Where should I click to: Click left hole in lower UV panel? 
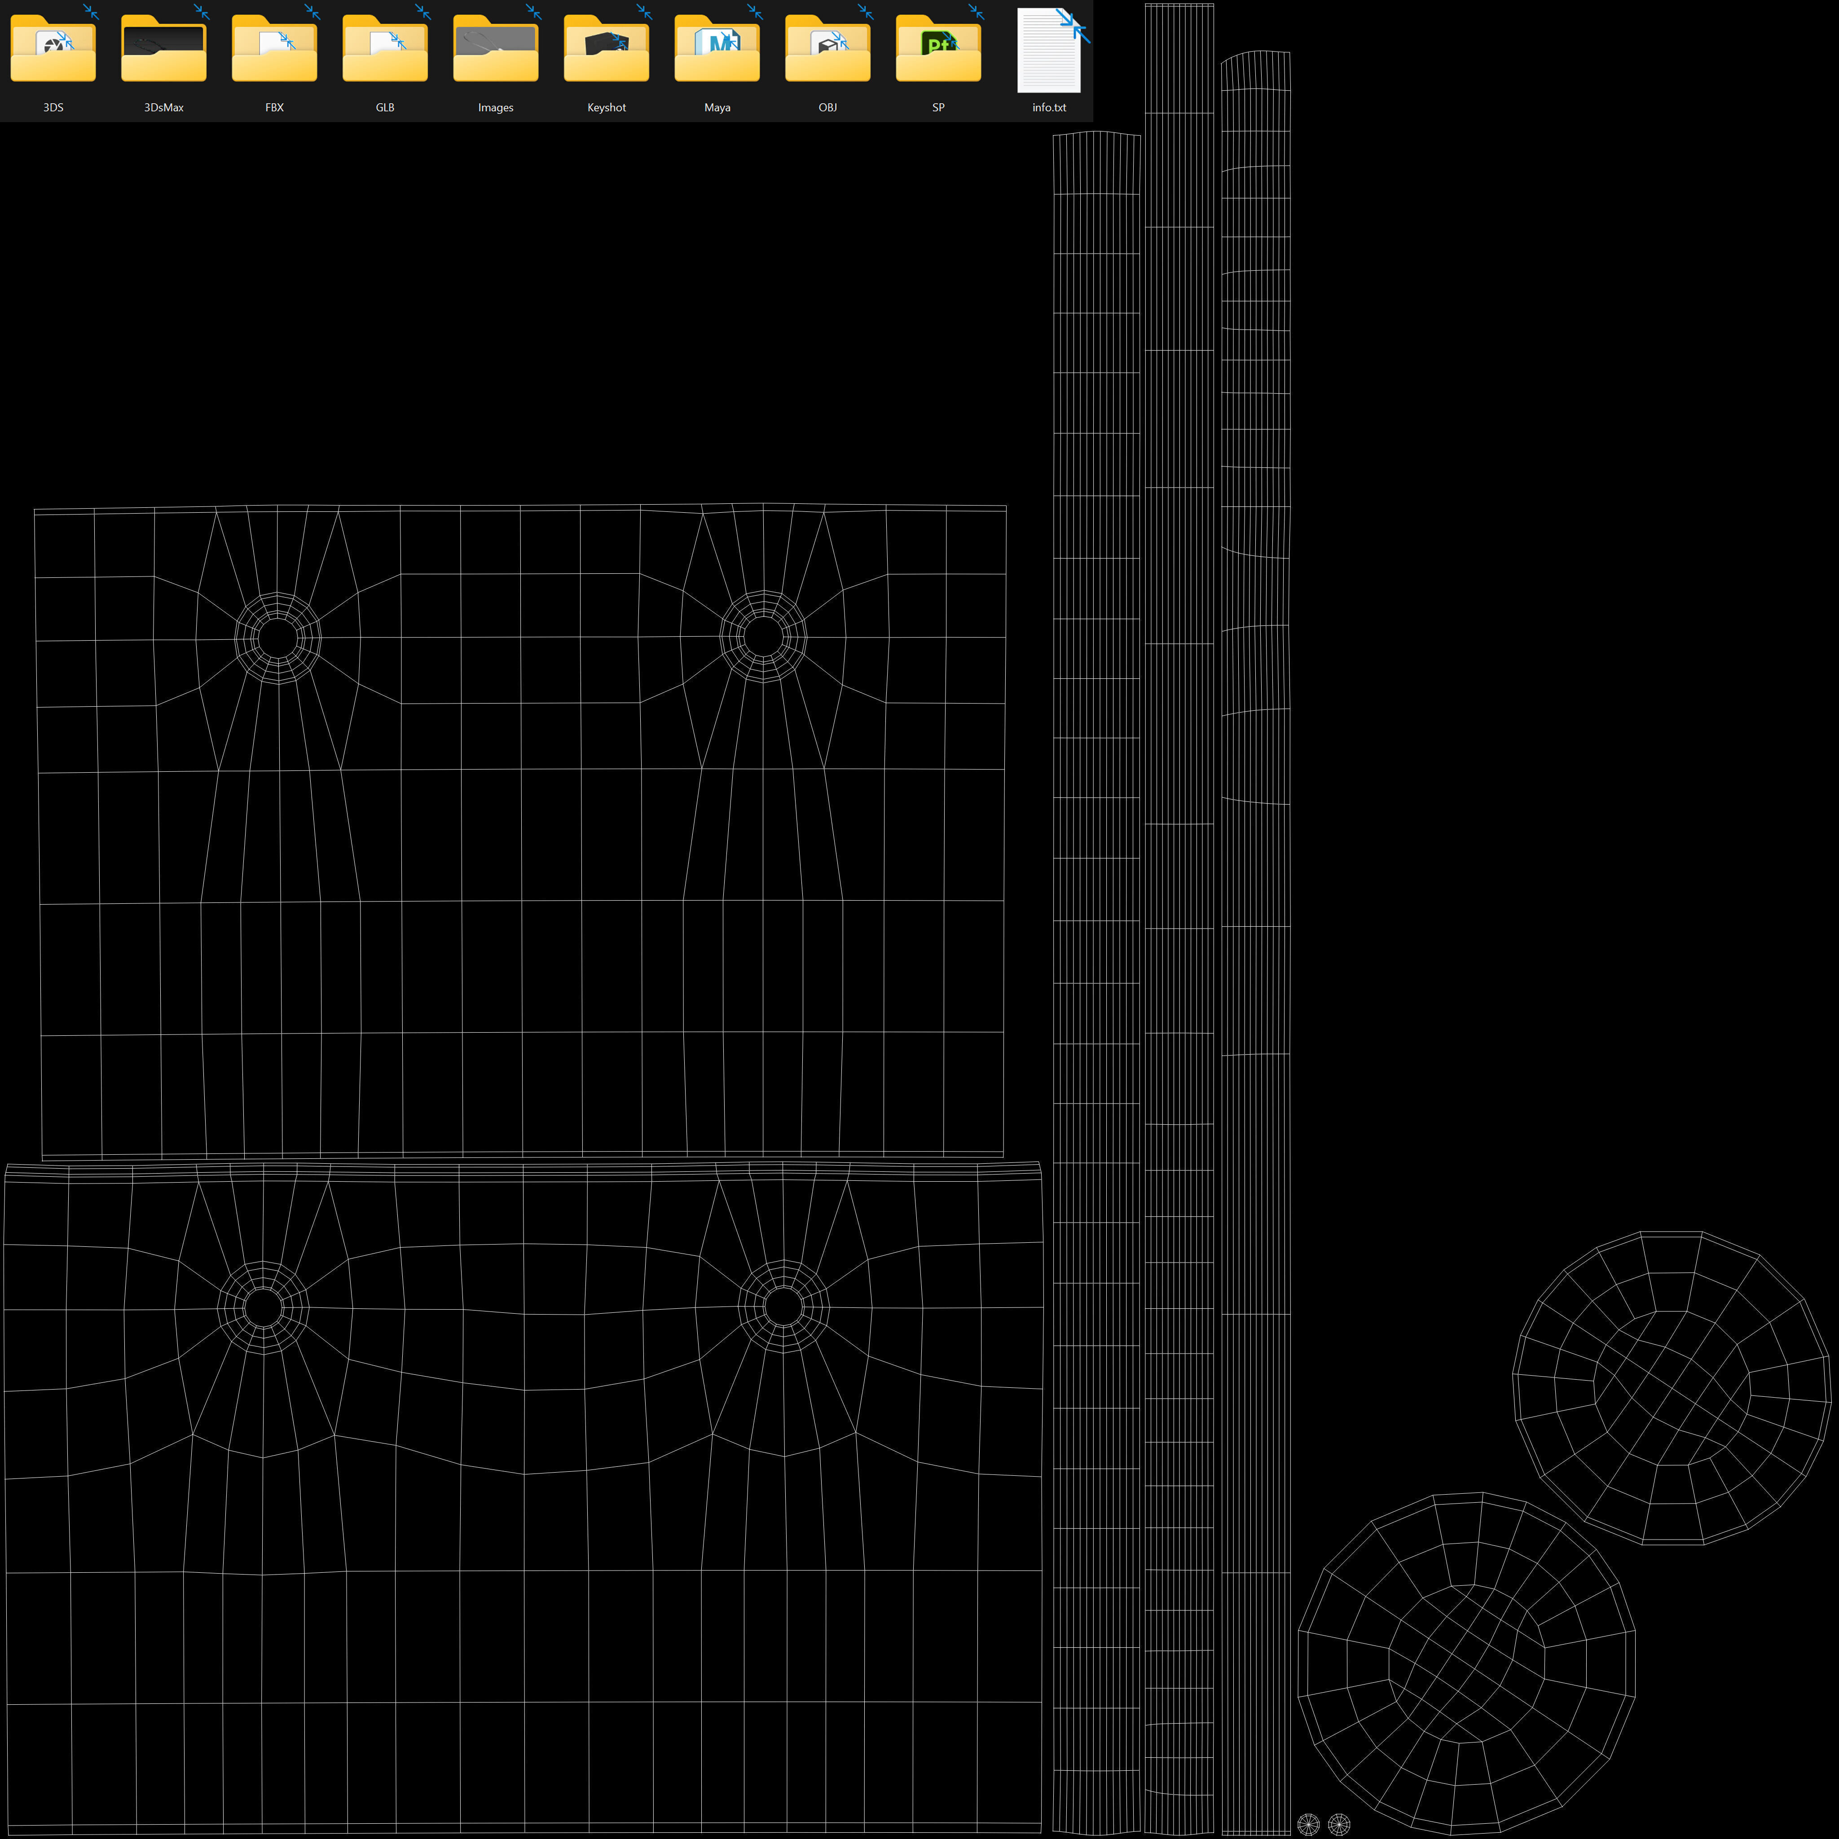point(264,1307)
